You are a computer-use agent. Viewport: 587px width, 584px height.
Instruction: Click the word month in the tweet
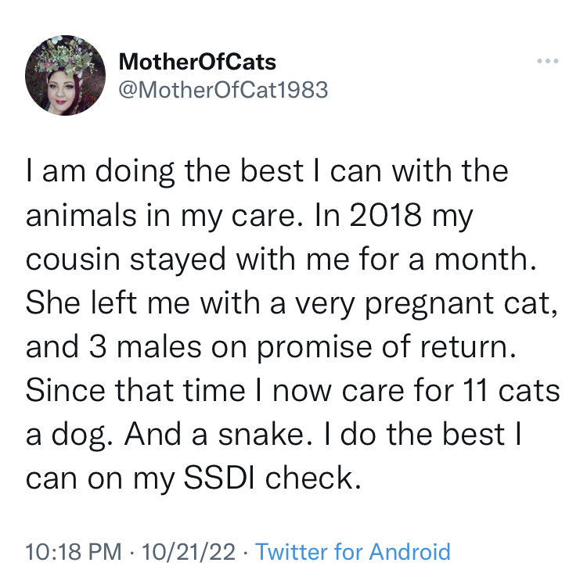481,259
